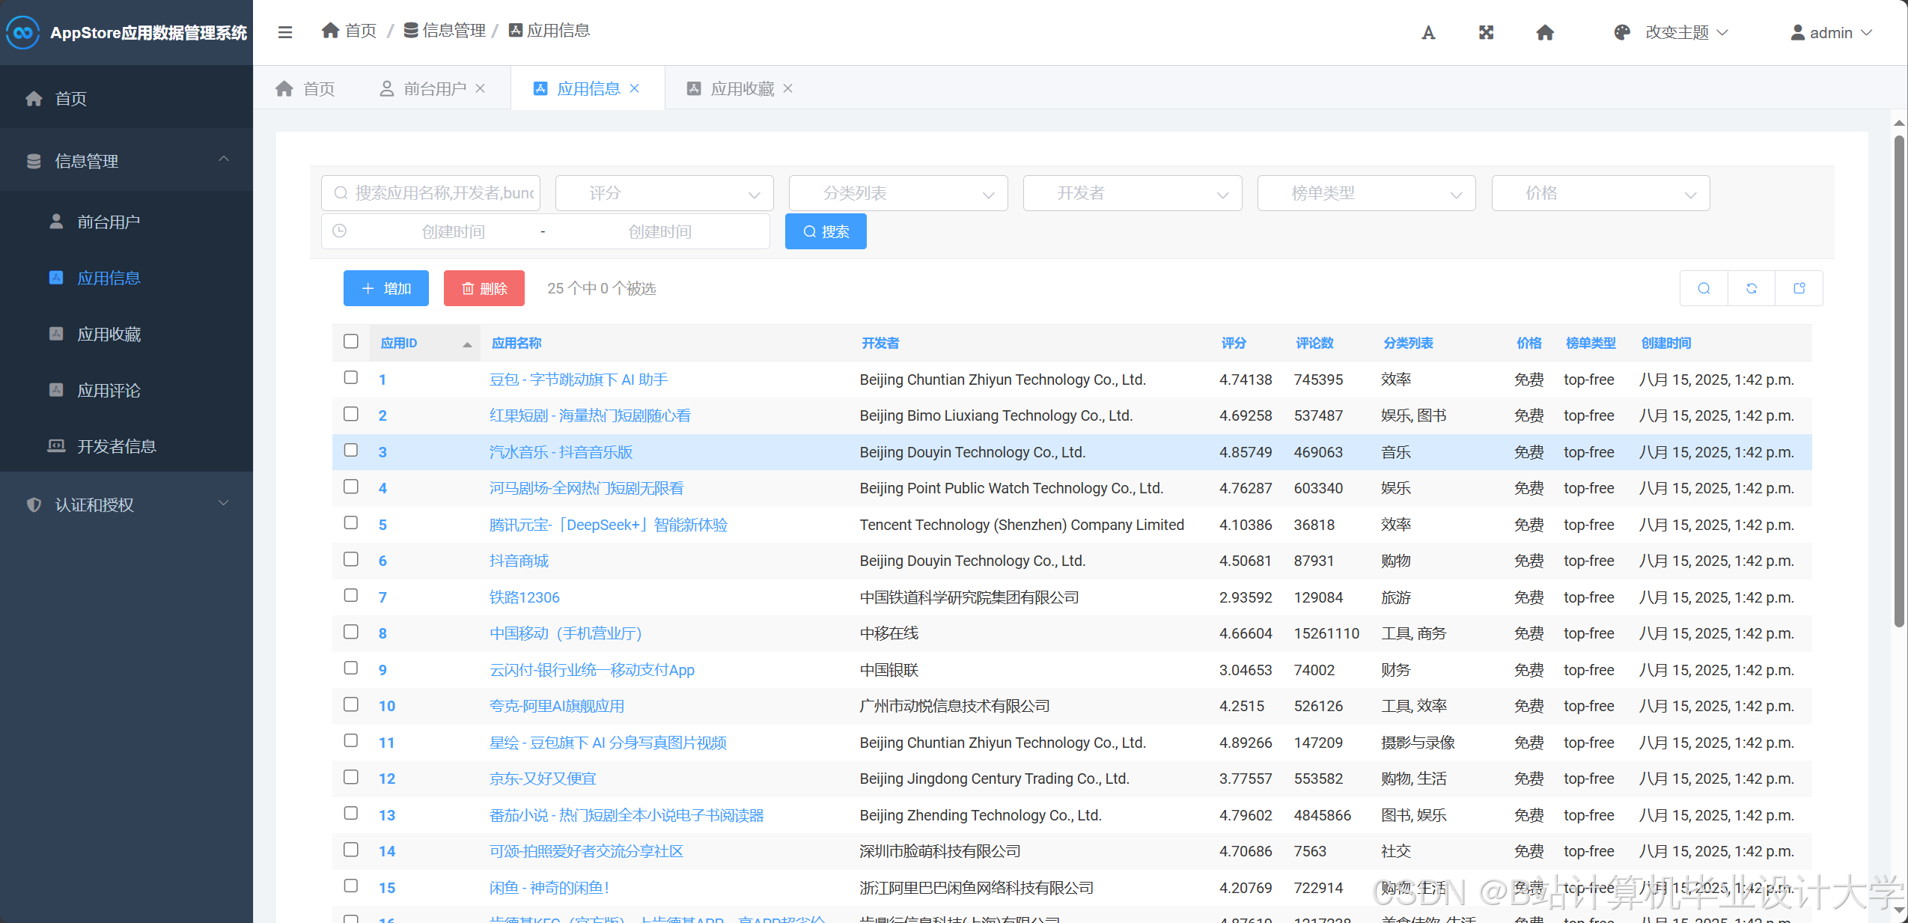Check the row for 铁路12306
Image resolution: width=1908 pixels, height=923 pixels.
click(351, 596)
